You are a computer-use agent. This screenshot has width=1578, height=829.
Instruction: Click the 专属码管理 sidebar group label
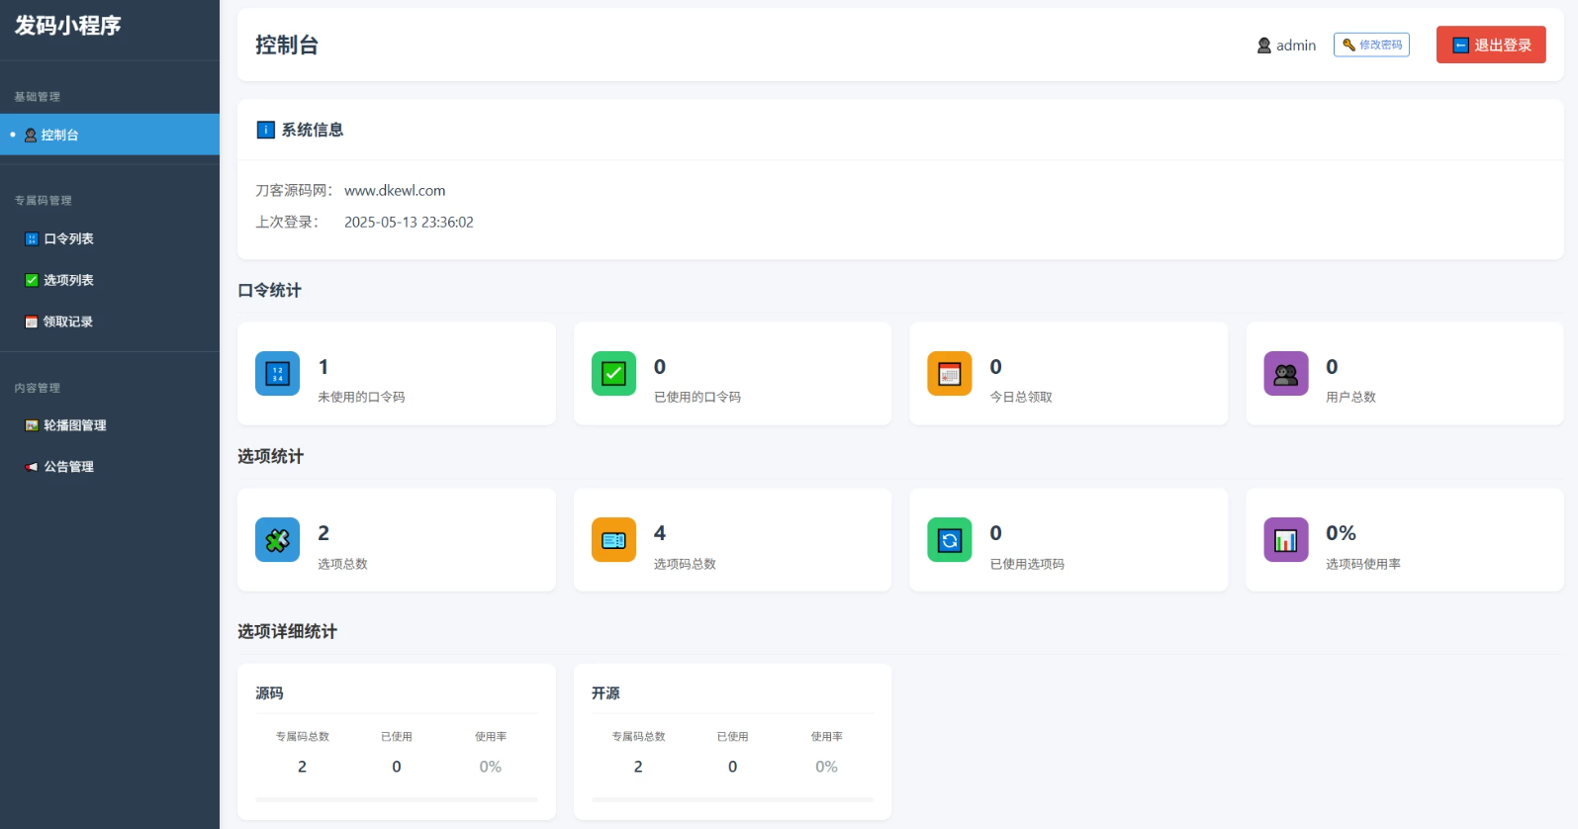43,201
